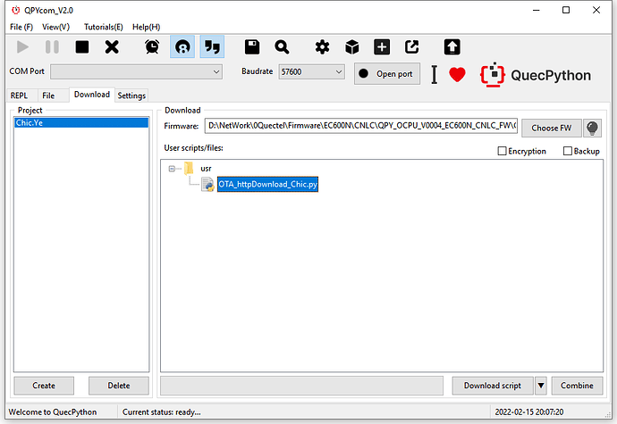This screenshot has height=424, width=617.
Task: Click the lightbulb icon beside Choose FW
Action: [592, 128]
